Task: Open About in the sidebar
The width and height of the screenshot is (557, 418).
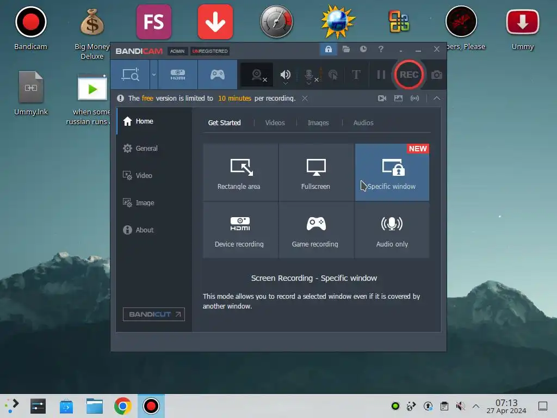Action: (154, 230)
